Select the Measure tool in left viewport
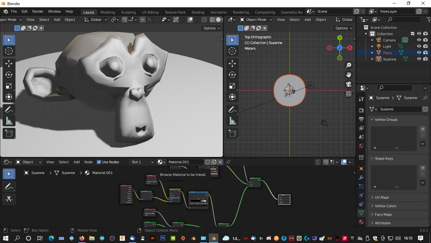The width and height of the screenshot is (431, 243). 9,121
